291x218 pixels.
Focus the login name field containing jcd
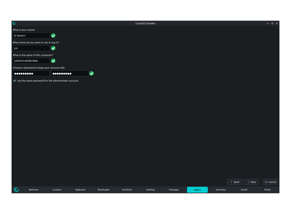(x=31, y=48)
